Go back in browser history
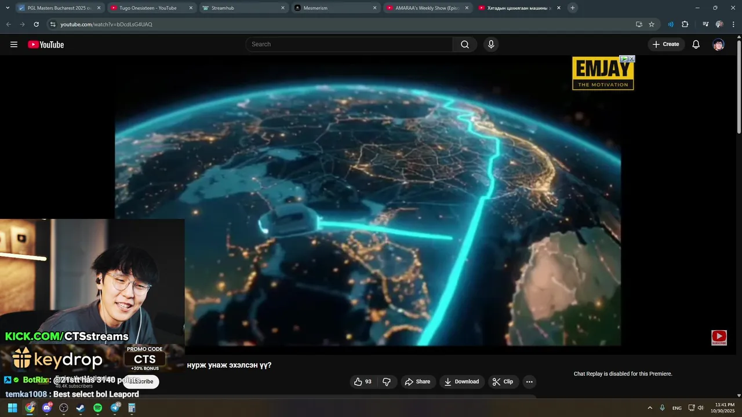 8,24
